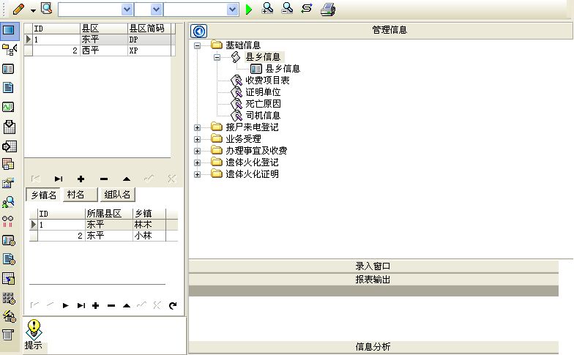Expand the 遗体火化登记 folder
Image resolution: width=574 pixels, height=355 pixels.
click(x=198, y=162)
